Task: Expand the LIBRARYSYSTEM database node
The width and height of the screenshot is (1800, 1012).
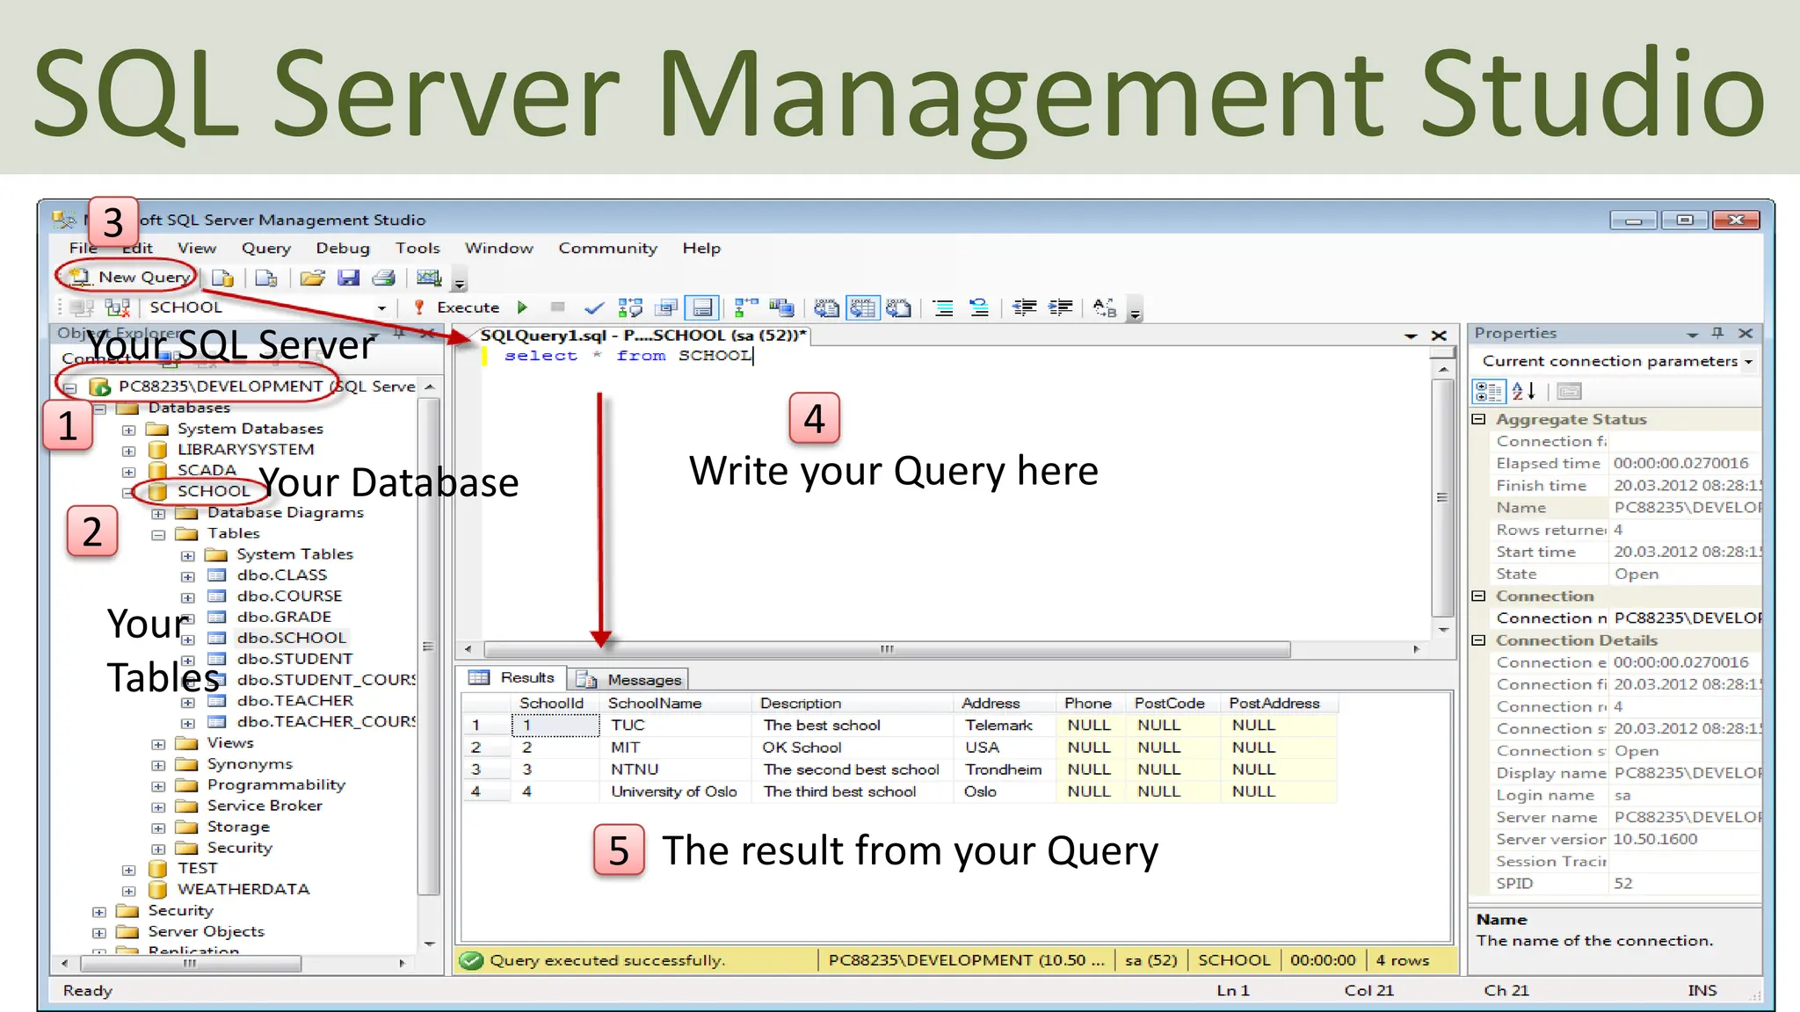Action: point(128,451)
